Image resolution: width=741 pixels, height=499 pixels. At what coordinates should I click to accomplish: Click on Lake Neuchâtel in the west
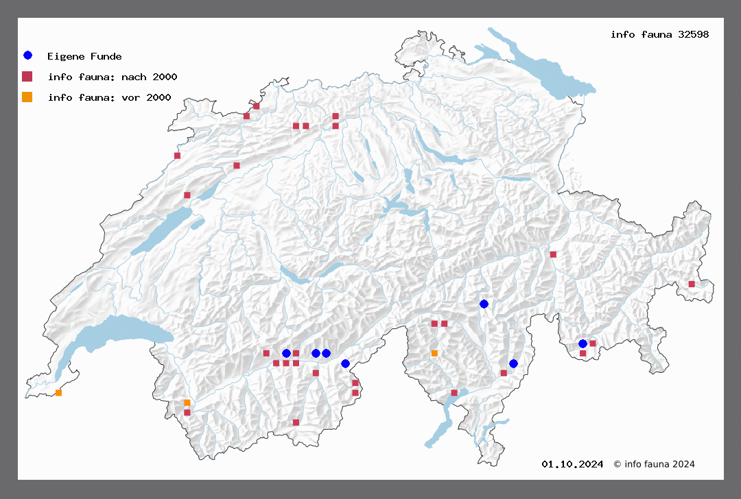coord(163,230)
